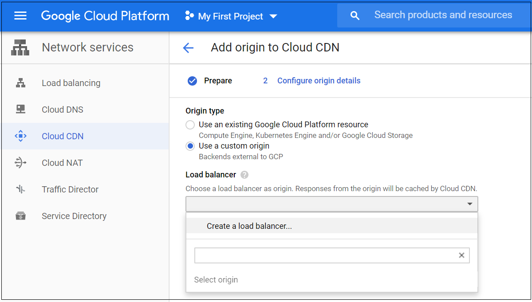Select the custom origin radio button
Screen dimensions: 532x302
point(190,146)
